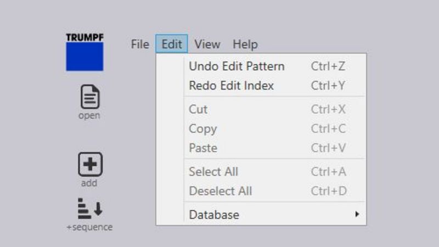The image size is (439, 247).
Task: Choose Undo Edit Pattern
Action: pos(237,66)
